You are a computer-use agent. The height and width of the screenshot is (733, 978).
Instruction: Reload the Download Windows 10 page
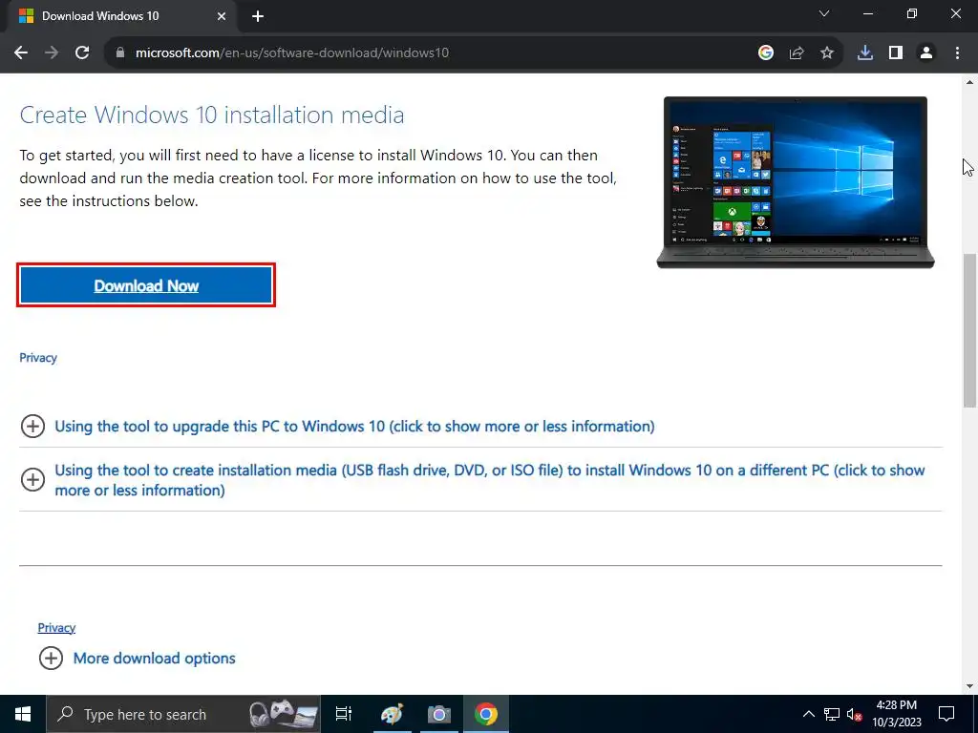click(82, 53)
